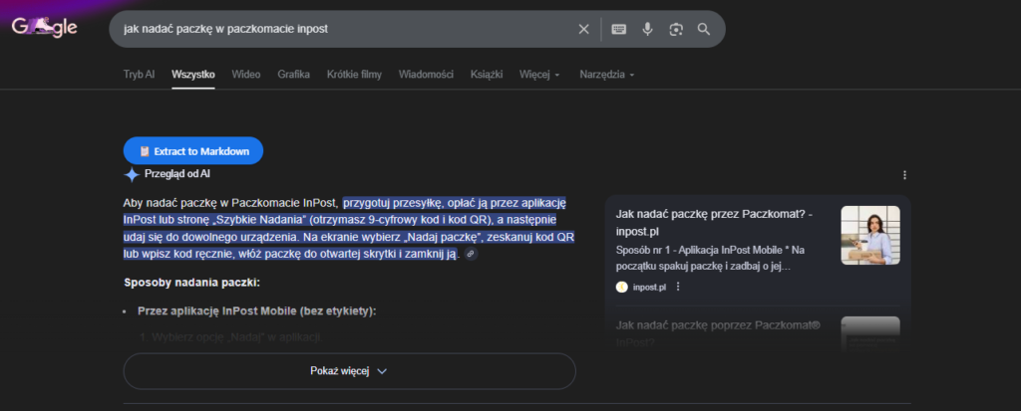Clear the search box text

click(x=584, y=29)
